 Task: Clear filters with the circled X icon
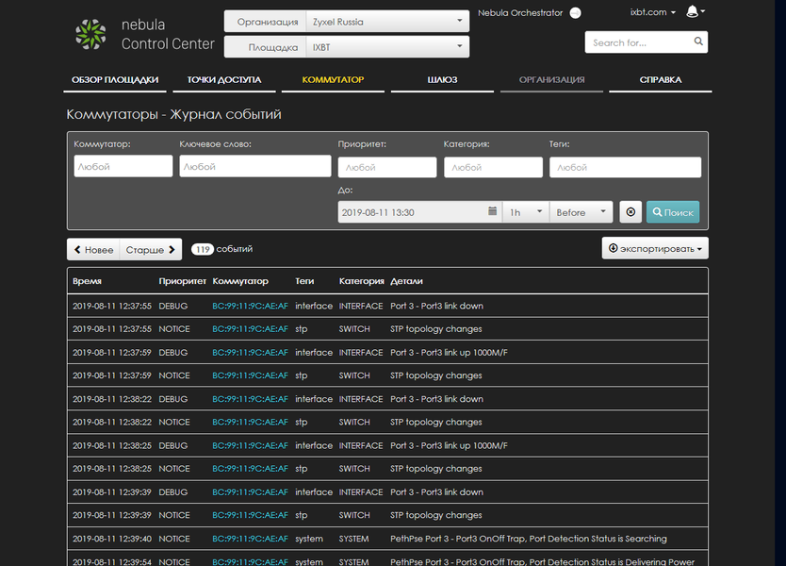[631, 212]
